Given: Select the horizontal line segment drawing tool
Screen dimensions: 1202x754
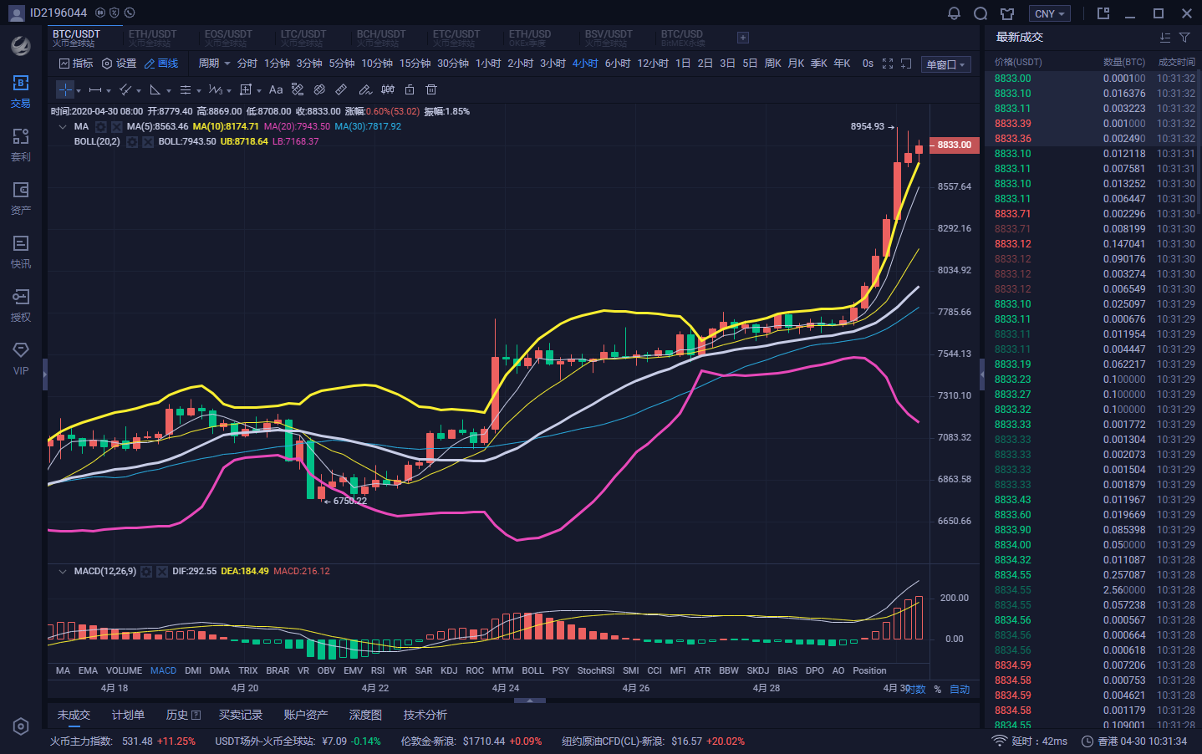Looking at the screenshot, I should [x=95, y=89].
